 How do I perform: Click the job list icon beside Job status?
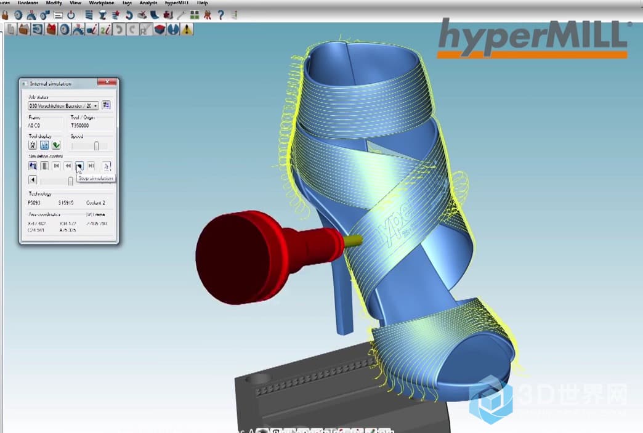click(x=106, y=105)
